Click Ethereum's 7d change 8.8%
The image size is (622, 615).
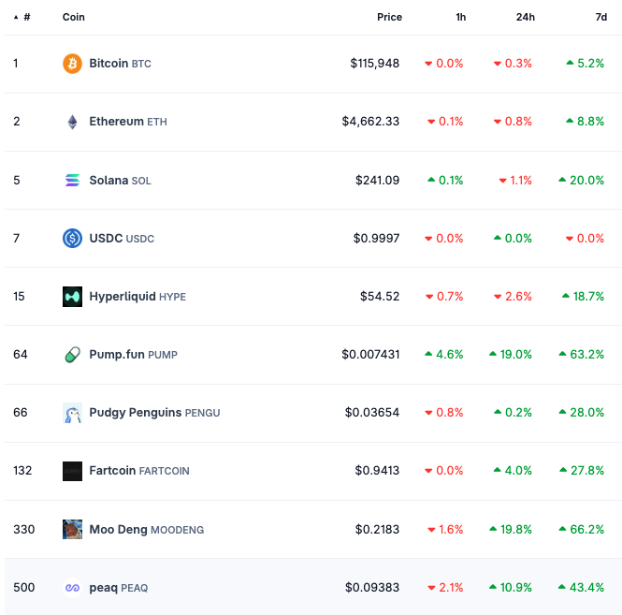[586, 122]
